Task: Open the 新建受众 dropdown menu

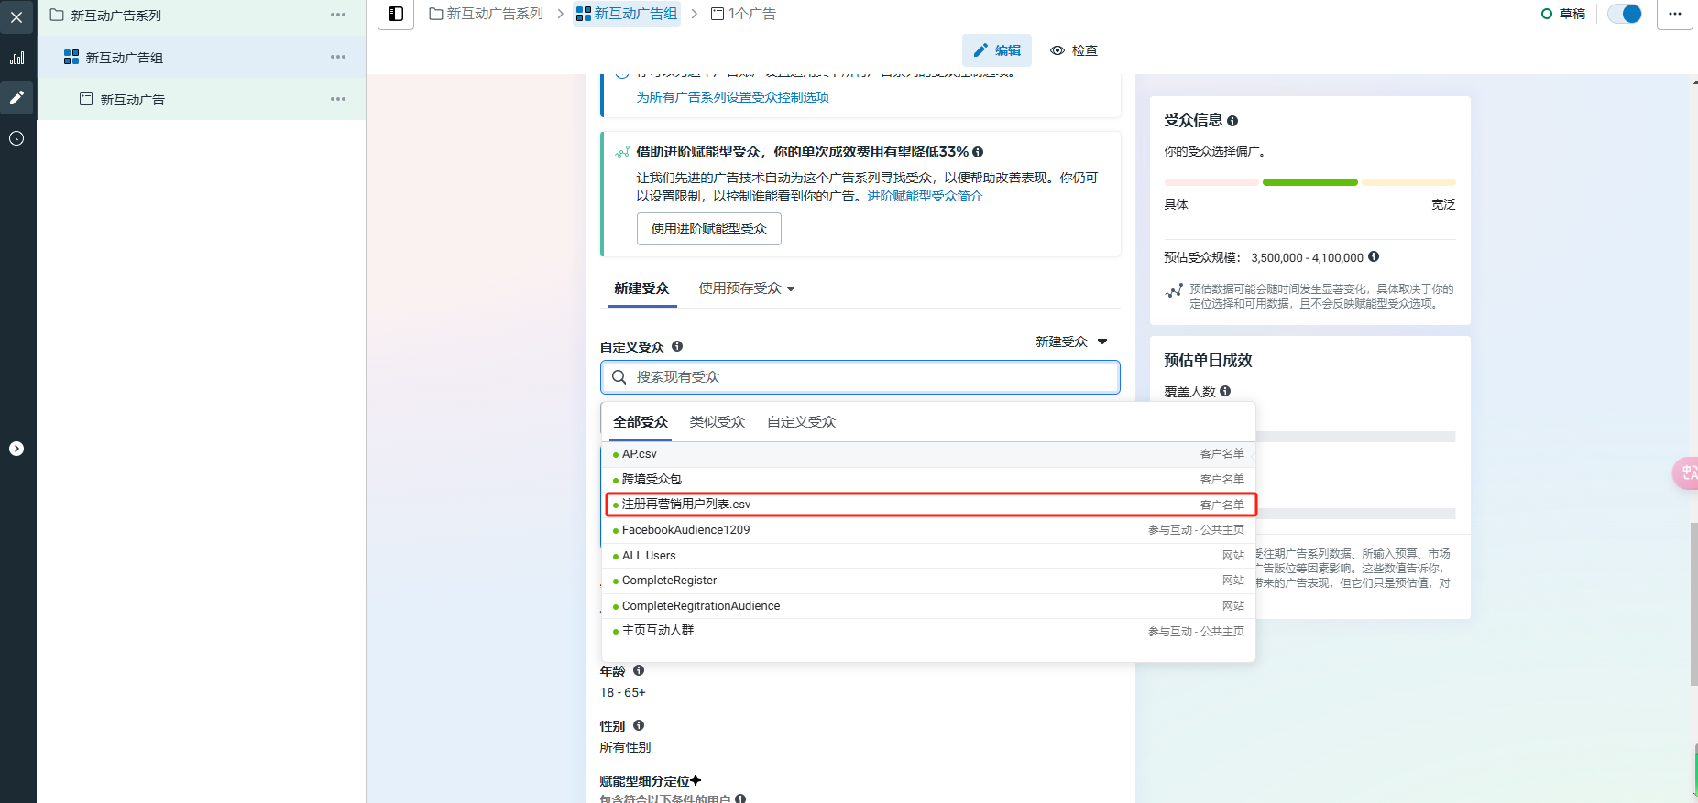Action: (x=1071, y=342)
